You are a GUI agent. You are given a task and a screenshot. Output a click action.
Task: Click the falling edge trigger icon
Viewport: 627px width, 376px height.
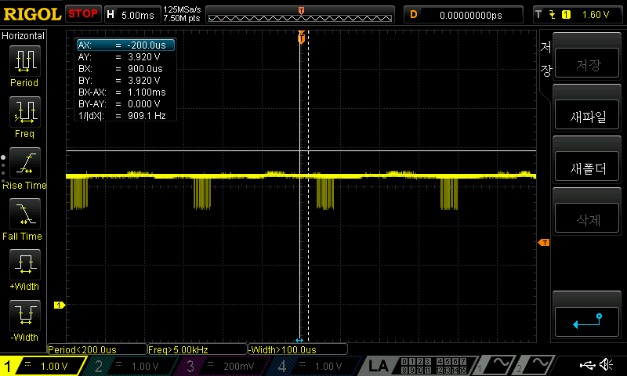553,15
